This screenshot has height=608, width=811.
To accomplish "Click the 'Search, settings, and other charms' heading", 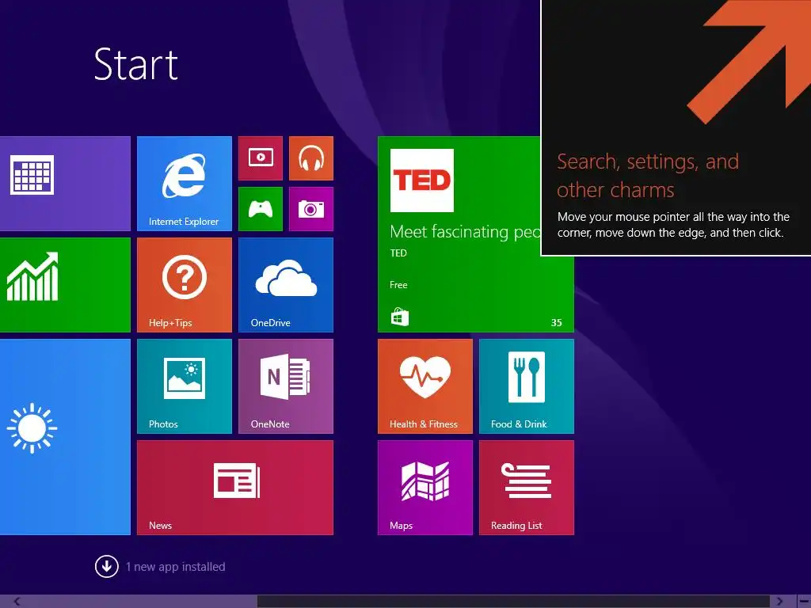I will click(x=648, y=176).
